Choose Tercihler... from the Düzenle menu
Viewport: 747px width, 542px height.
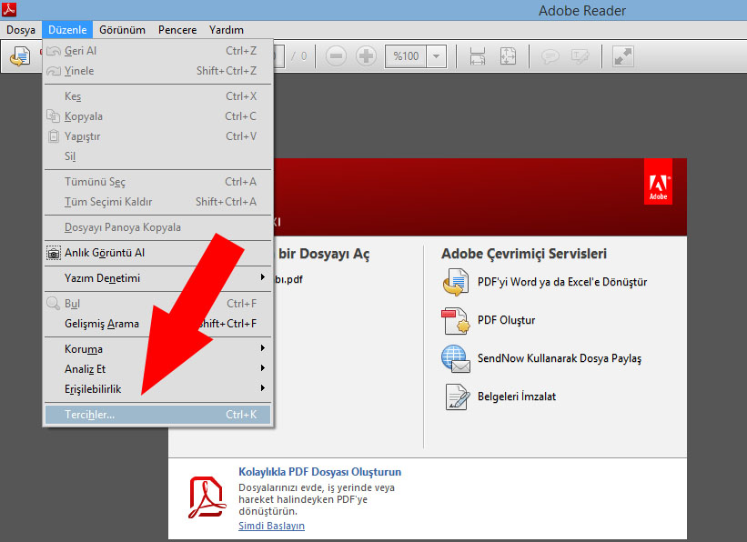coord(157,415)
